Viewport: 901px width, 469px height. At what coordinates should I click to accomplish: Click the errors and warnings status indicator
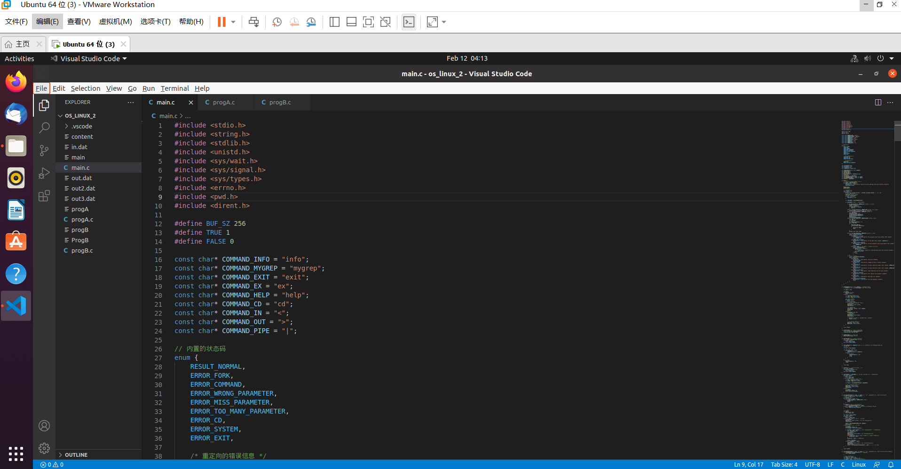52,464
